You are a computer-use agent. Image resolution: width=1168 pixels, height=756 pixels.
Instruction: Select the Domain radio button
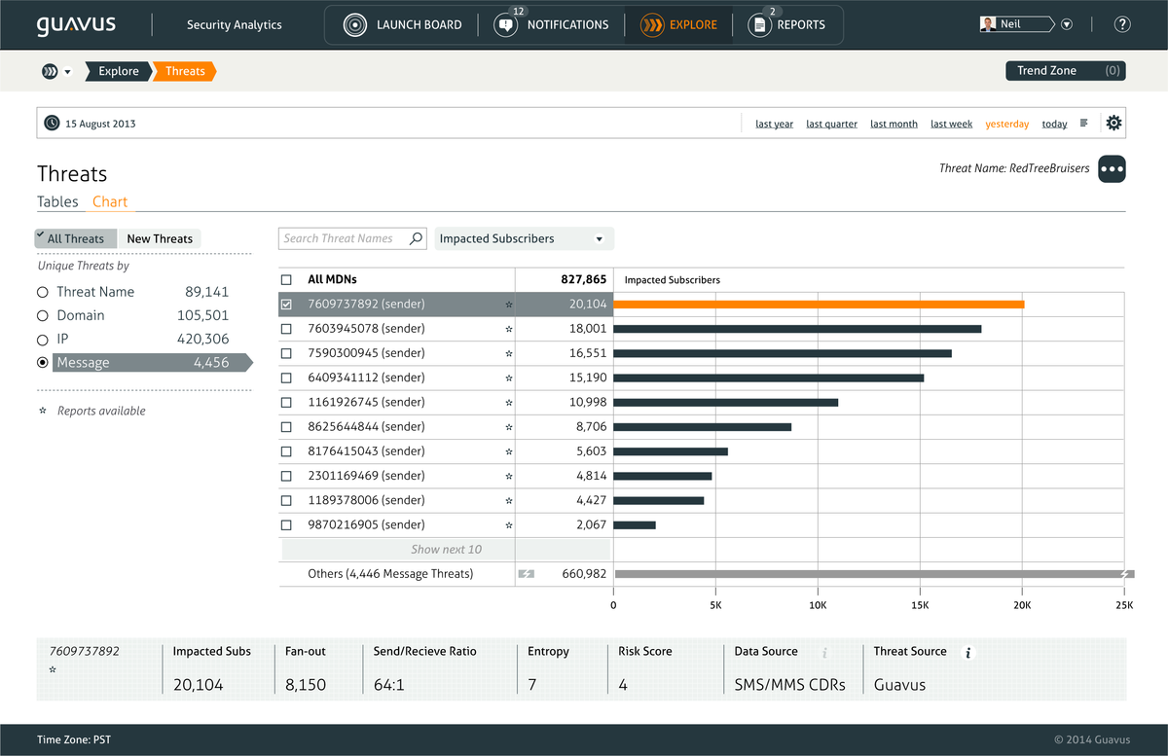(x=42, y=316)
